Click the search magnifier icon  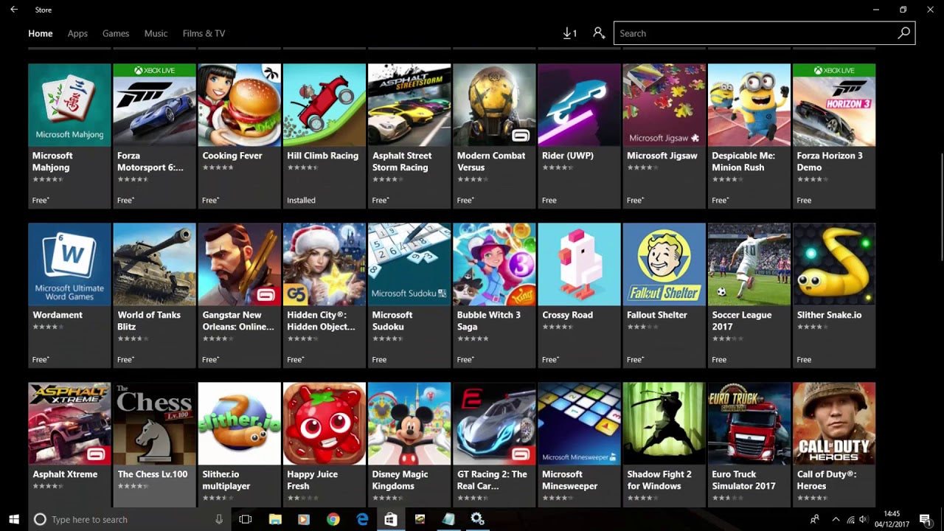(903, 33)
